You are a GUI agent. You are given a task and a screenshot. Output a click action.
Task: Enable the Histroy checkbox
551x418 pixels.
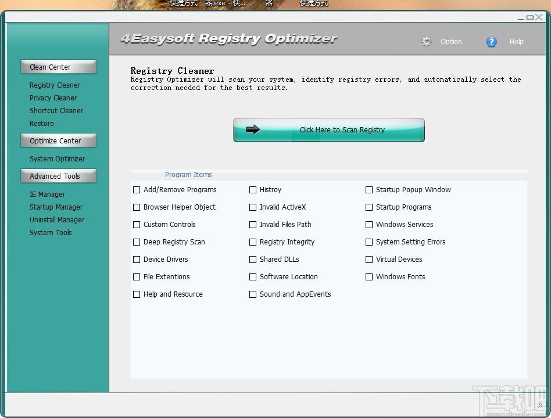(x=253, y=189)
